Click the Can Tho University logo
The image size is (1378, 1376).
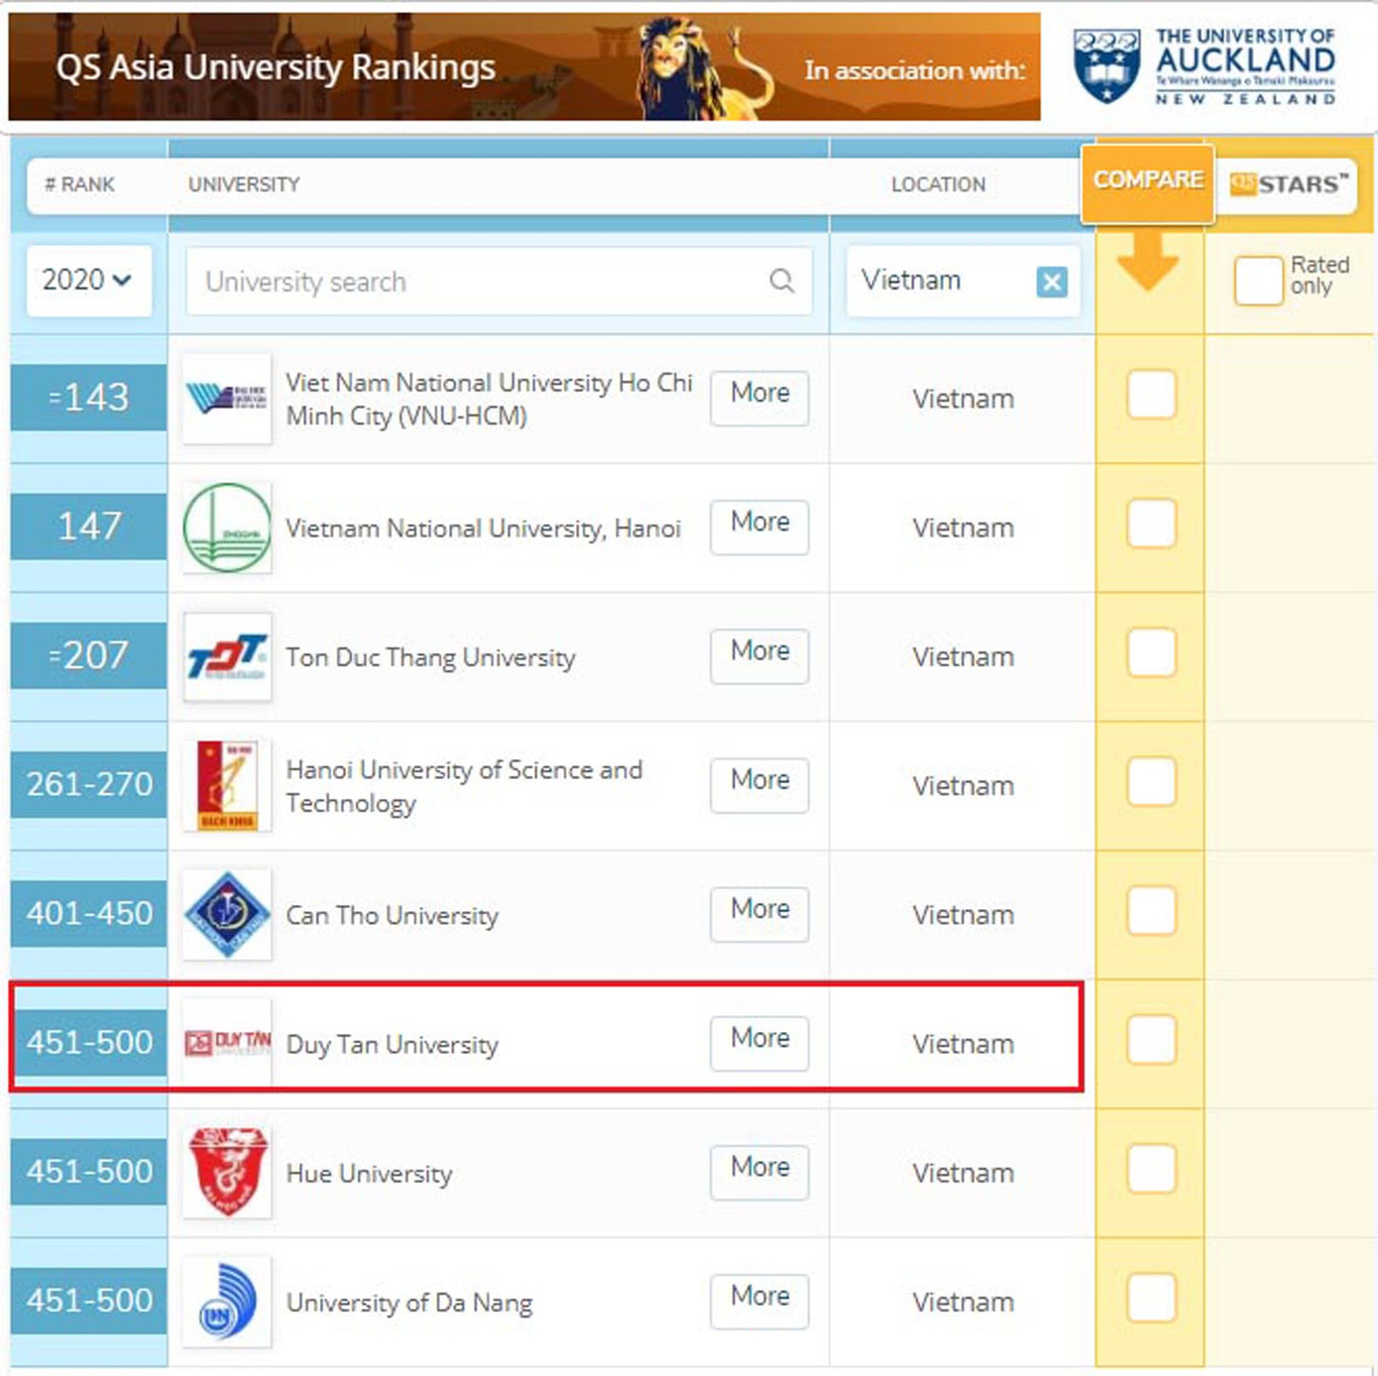[226, 914]
